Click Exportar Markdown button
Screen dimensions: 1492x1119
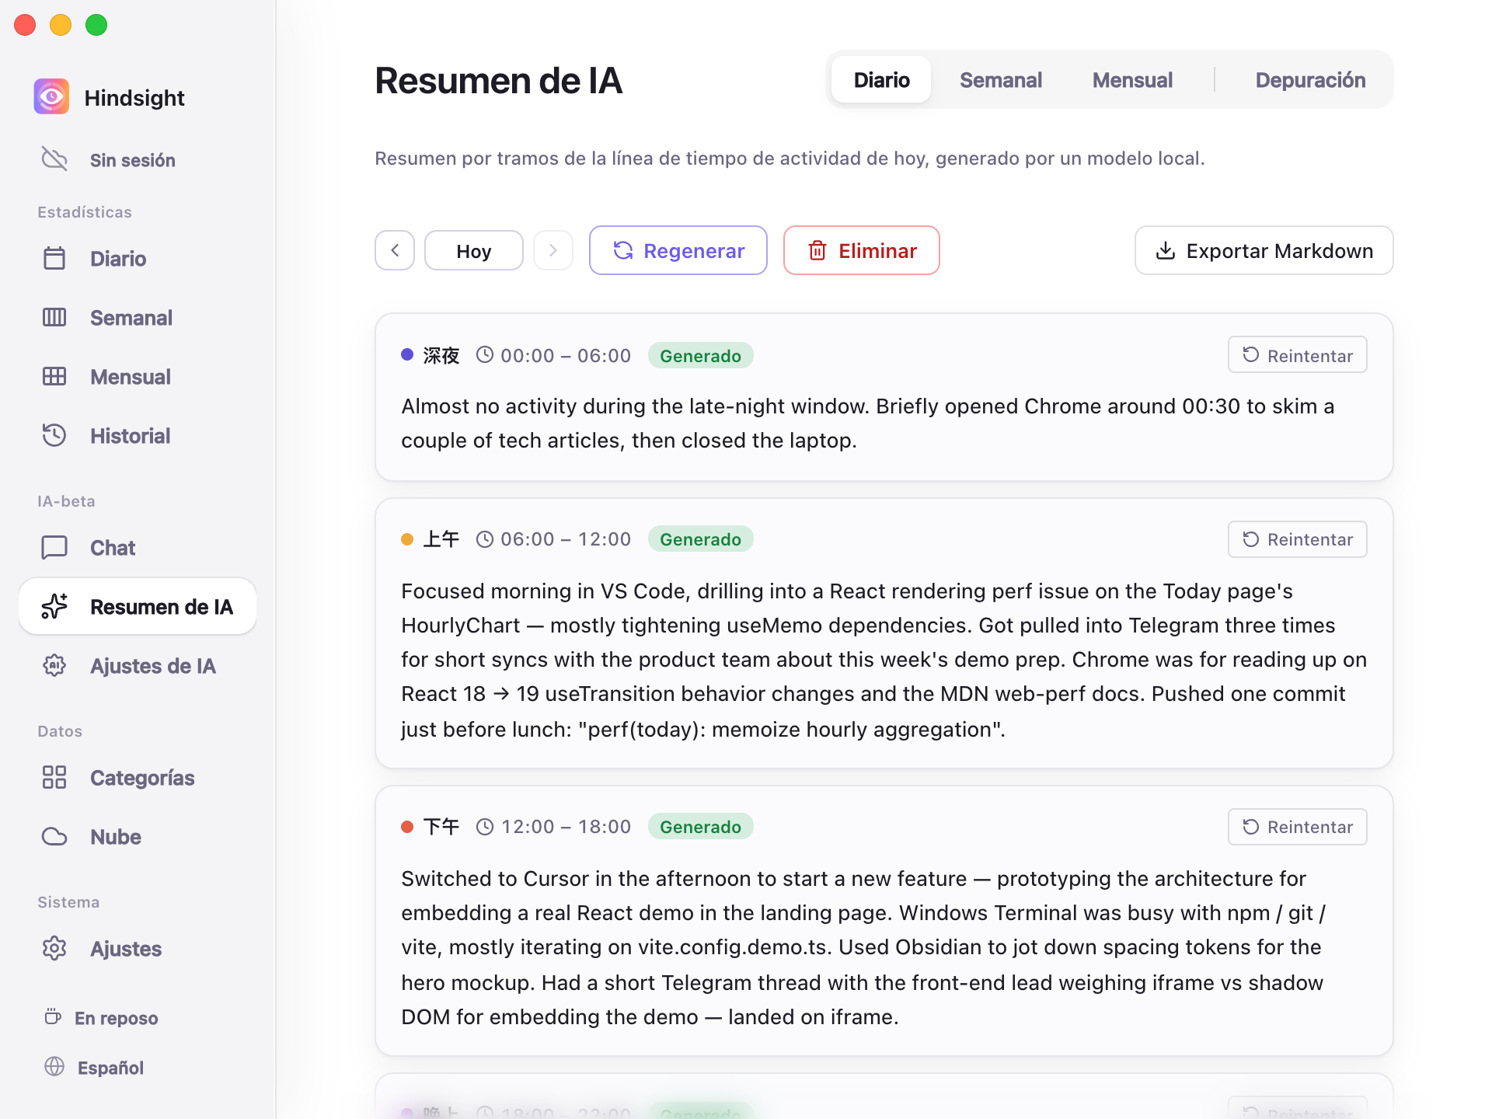tap(1264, 250)
